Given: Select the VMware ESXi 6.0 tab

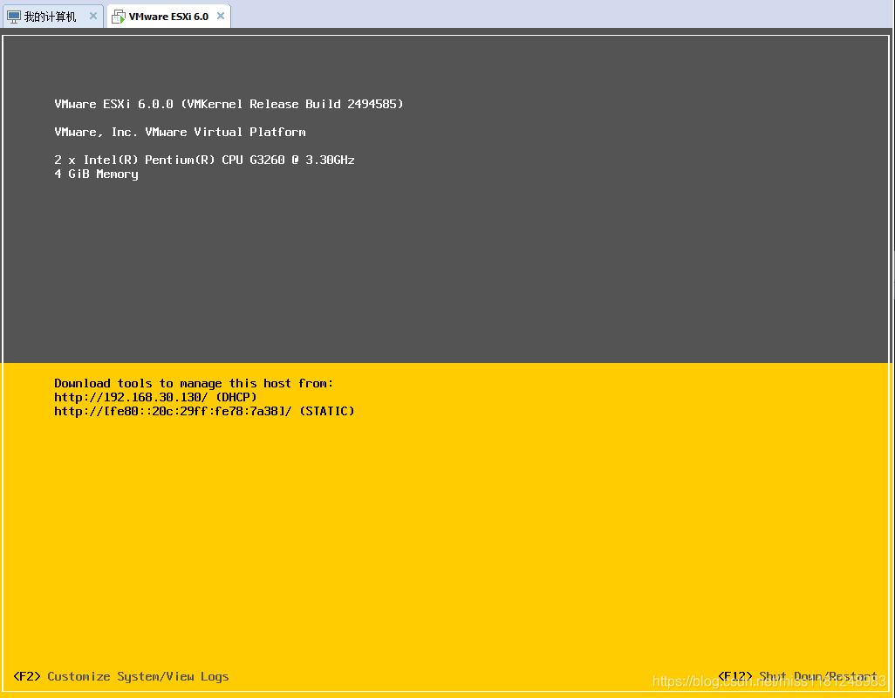Looking at the screenshot, I should [x=168, y=17].
